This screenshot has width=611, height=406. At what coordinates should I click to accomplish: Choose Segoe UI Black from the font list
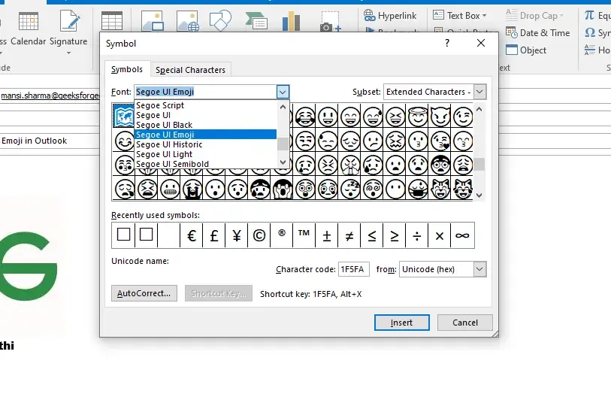point(205,125)
